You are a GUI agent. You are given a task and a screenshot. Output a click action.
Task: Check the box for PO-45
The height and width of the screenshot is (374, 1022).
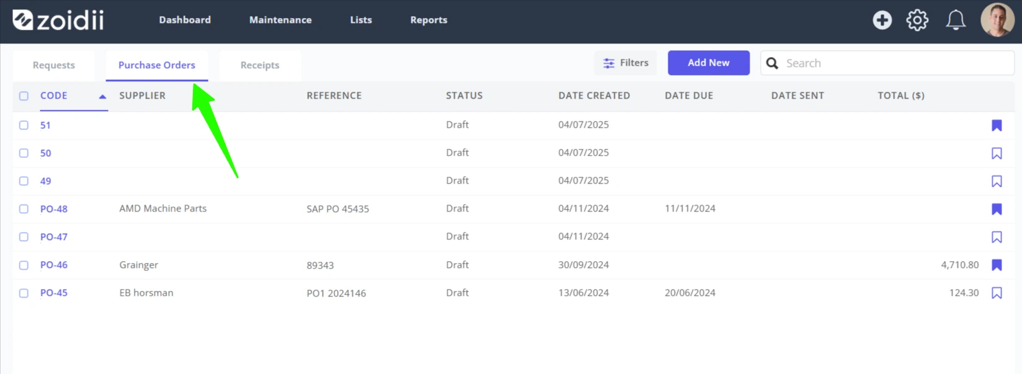pyautogui.click(x=24, y=293)
